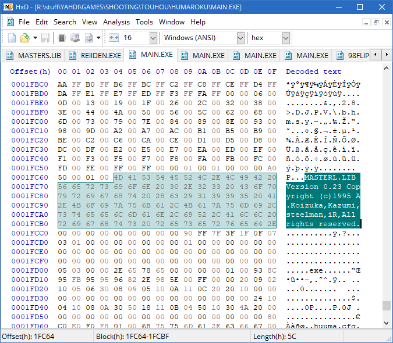
Task: Click the Open file folder icon
Action: (x=25, y=38)
